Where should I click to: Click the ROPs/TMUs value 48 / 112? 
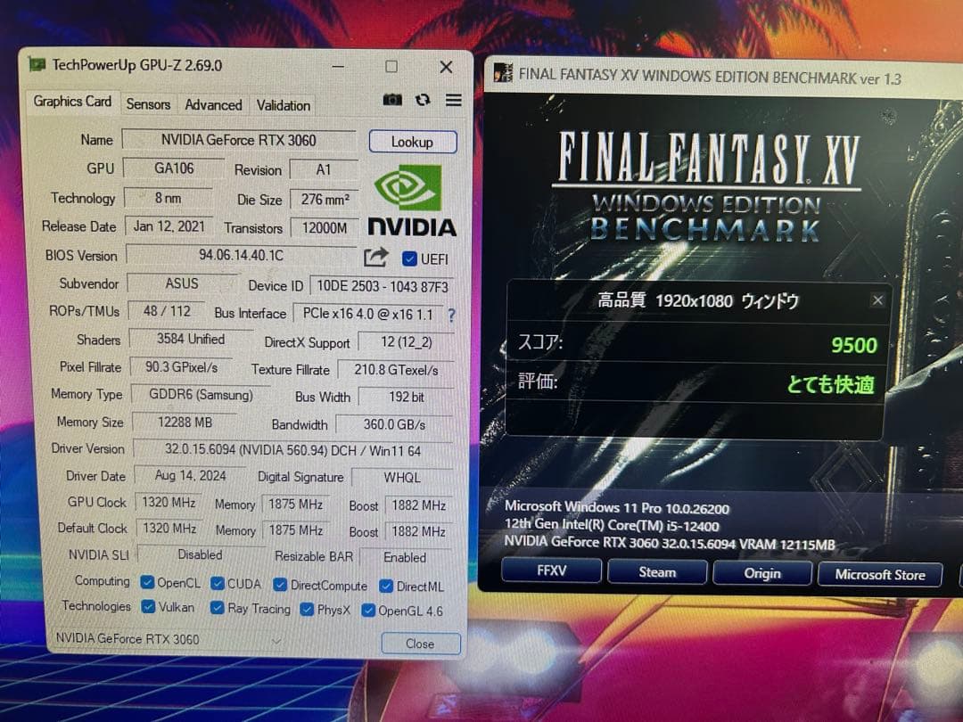click(167, 311)
